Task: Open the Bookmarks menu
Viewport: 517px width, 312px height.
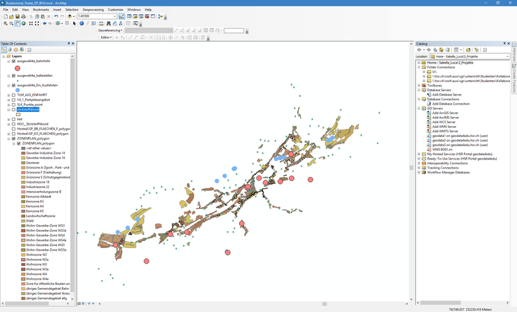Action: click(x=41, y=10)
